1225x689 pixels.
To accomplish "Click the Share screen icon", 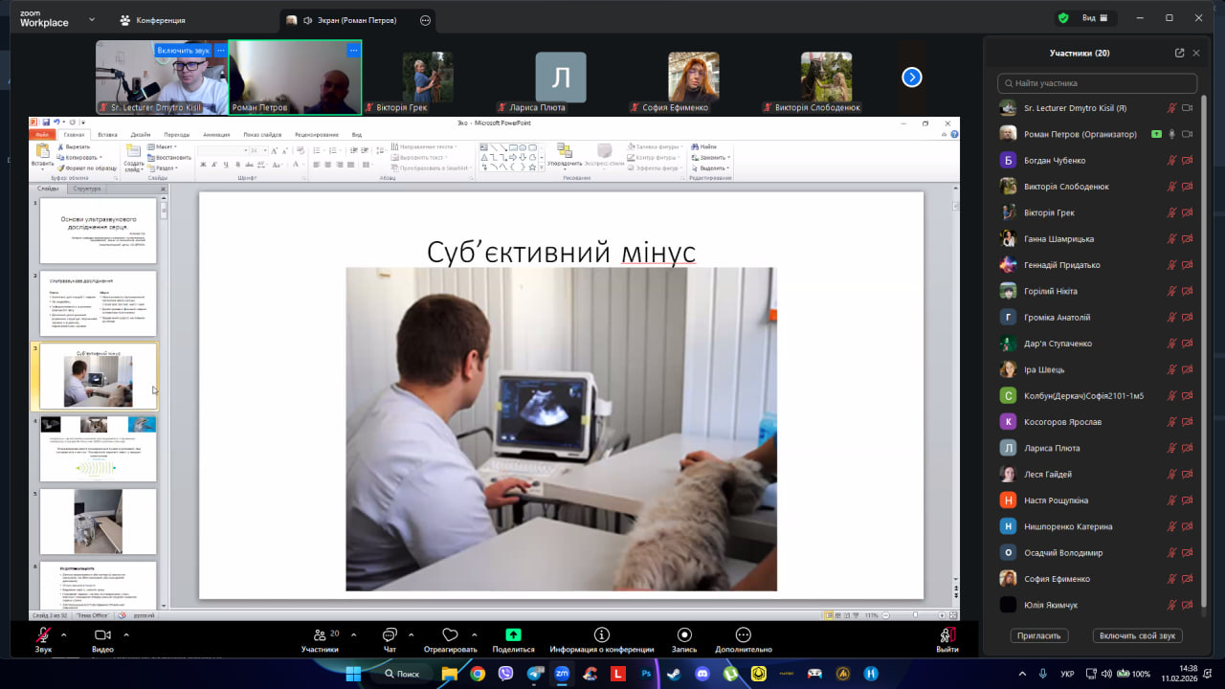I will click(x=513, y=635).
